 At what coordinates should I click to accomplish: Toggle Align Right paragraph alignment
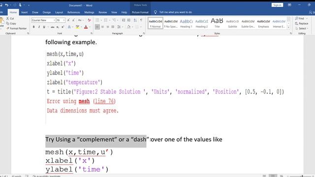[108, 27]
